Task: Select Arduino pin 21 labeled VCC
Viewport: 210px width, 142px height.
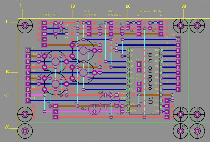Action: (128, 95)
